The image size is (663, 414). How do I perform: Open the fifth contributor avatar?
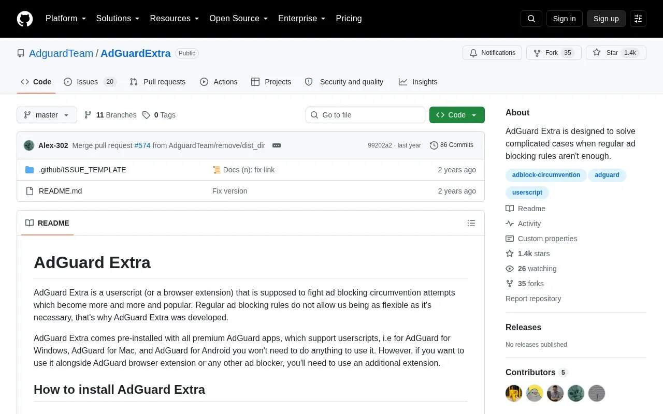coord(597,393)
